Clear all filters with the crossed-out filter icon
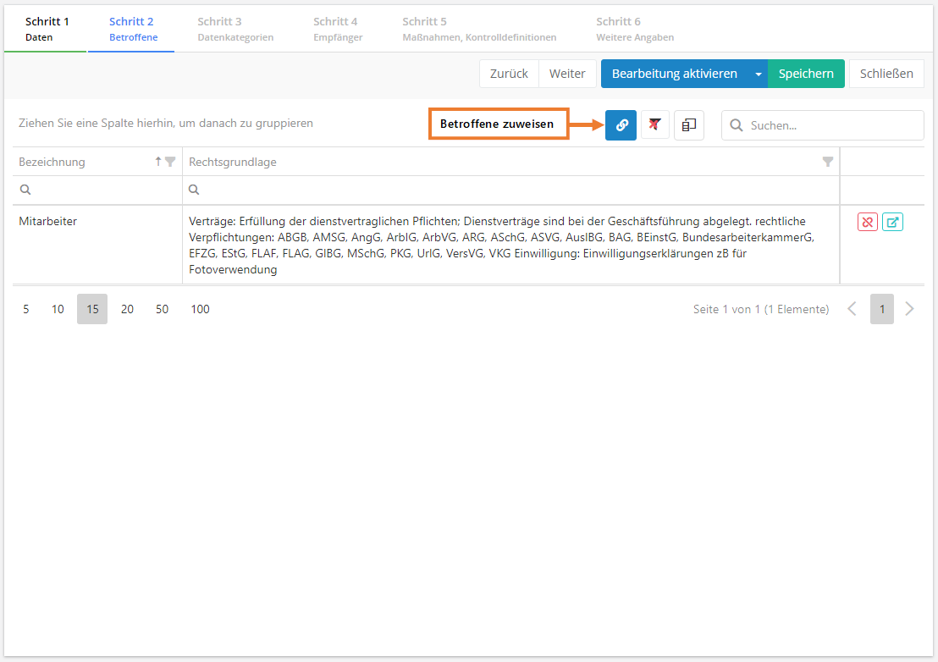 654,124
